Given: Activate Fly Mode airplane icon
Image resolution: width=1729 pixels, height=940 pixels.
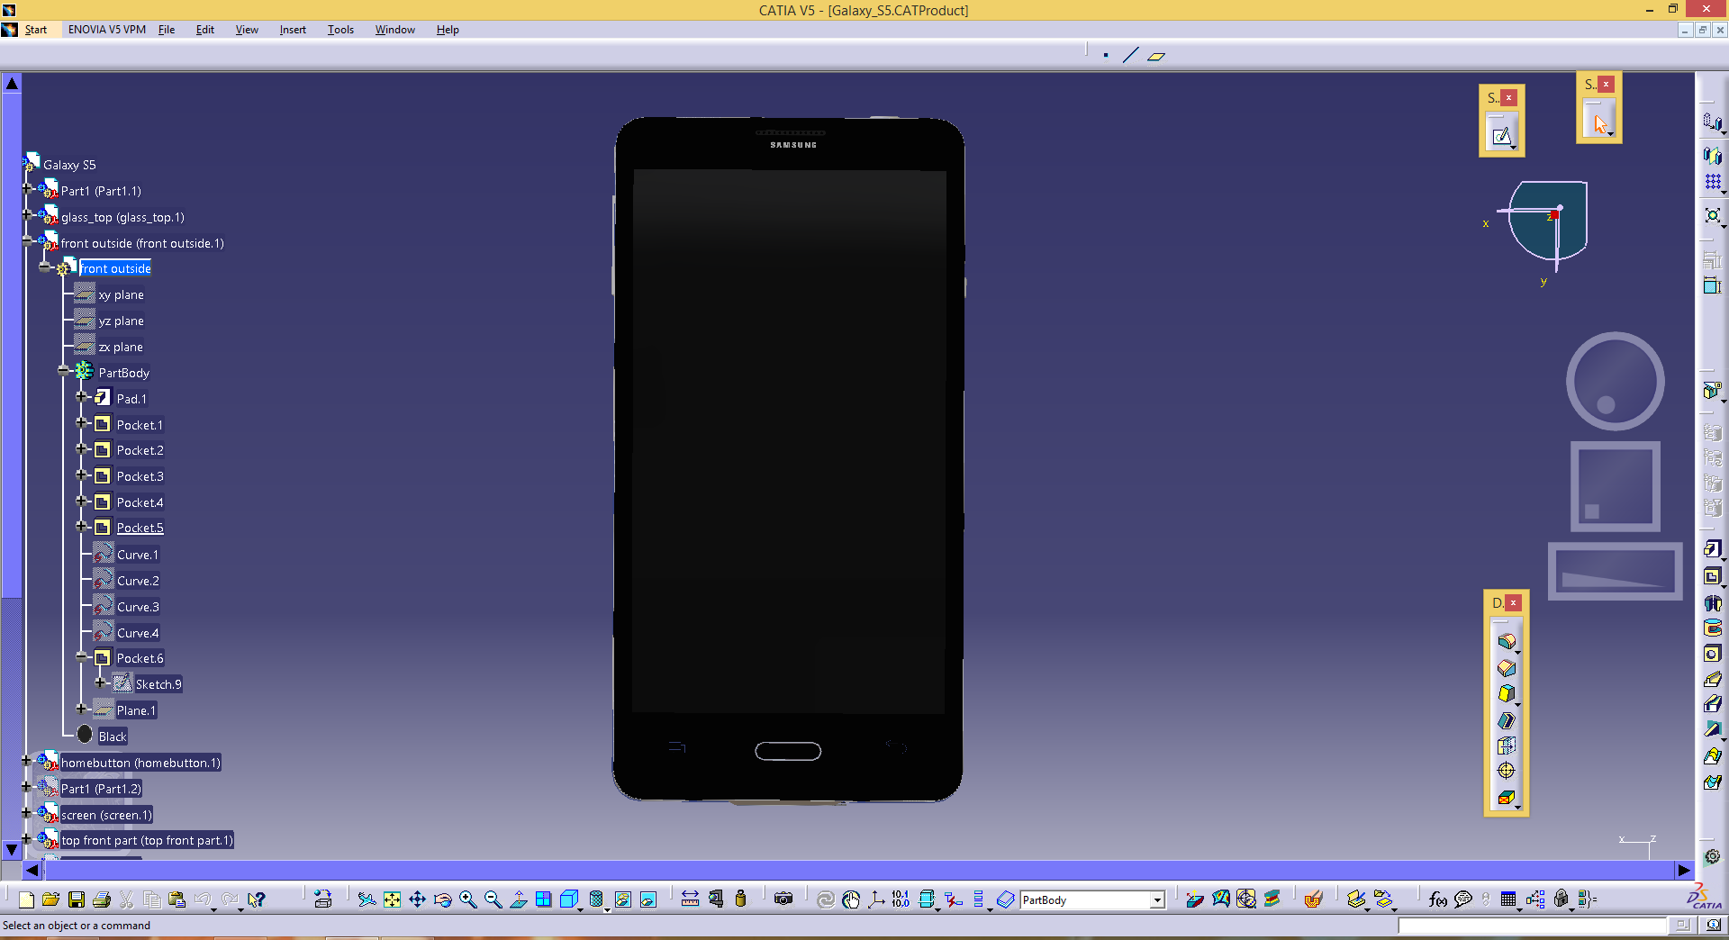Looking at the screenshot, I should coord(367,899).
